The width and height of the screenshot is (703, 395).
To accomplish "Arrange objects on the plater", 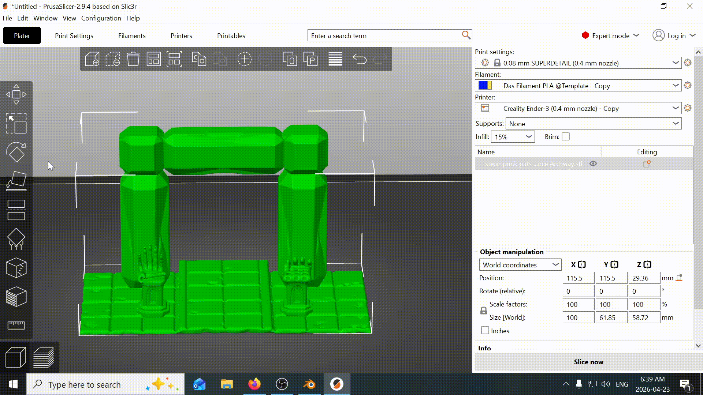I will (154, 59).
